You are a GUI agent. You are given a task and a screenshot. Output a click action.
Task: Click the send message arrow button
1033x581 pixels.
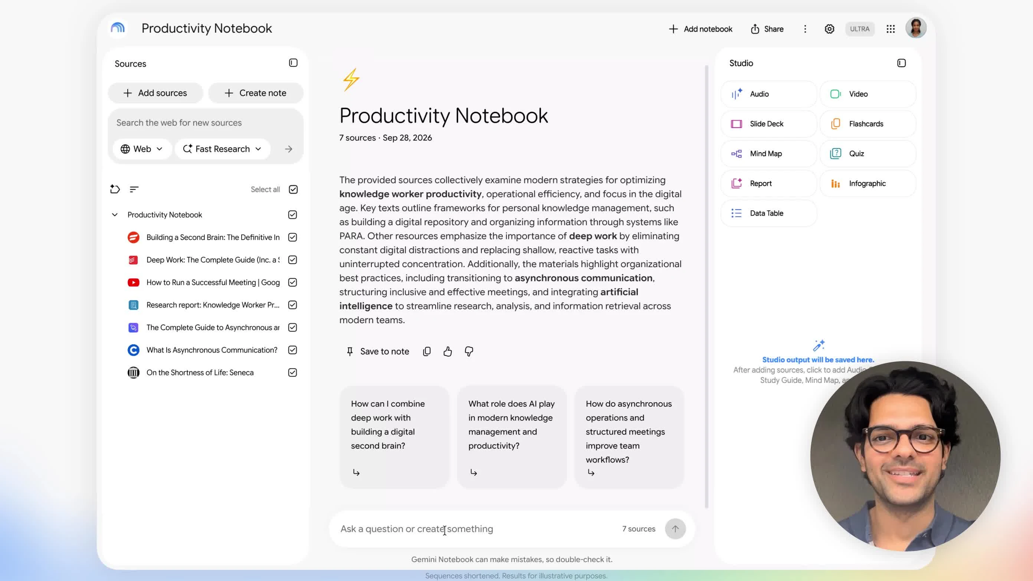675,529
